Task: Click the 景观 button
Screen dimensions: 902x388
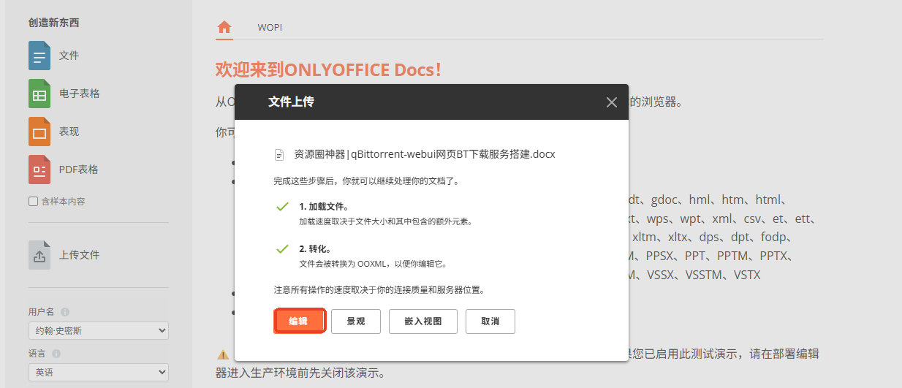Action: click(356, 322)
